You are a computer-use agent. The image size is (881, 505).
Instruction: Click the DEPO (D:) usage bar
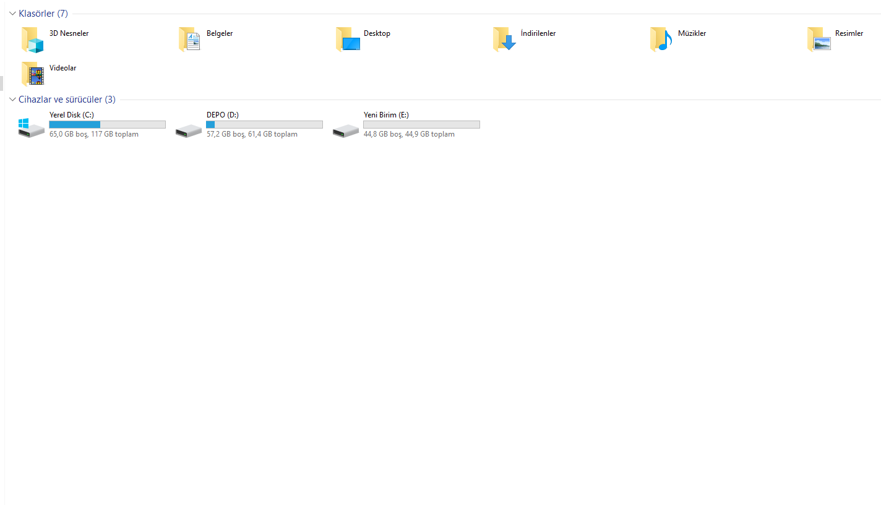[265, 124]
